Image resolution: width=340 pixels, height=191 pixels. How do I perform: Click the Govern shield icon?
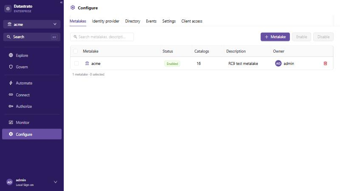(11, 67)
